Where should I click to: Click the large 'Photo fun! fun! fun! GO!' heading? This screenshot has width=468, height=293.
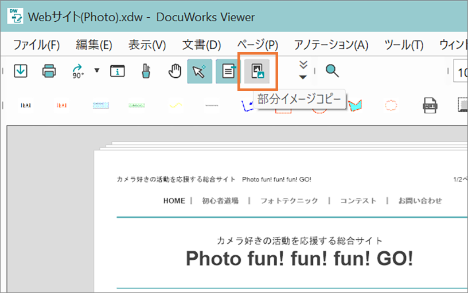(299, 259)
